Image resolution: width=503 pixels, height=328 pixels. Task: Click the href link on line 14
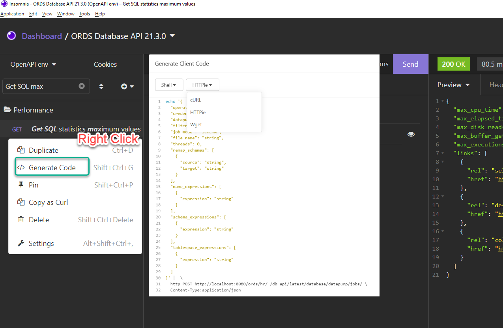tap(500, 214)
